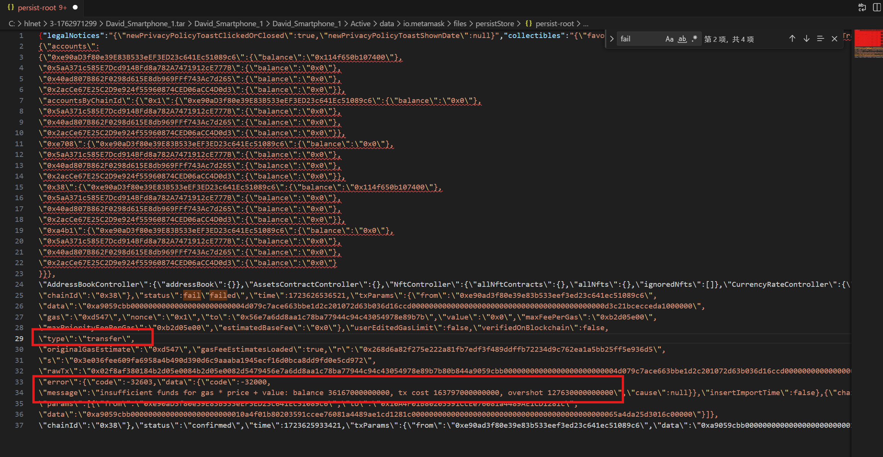Toggle Match Case in find box
This screenshot has width=883, height=457.
coord(669,39)
